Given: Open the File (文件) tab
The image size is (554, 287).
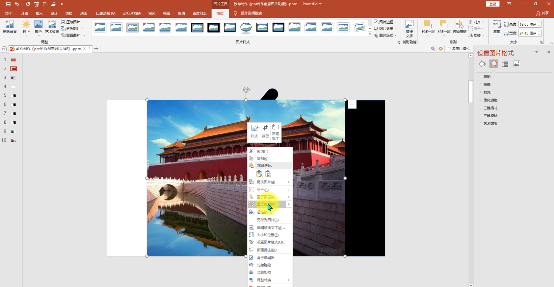Looking at the screenshot, I should point(9,13).
